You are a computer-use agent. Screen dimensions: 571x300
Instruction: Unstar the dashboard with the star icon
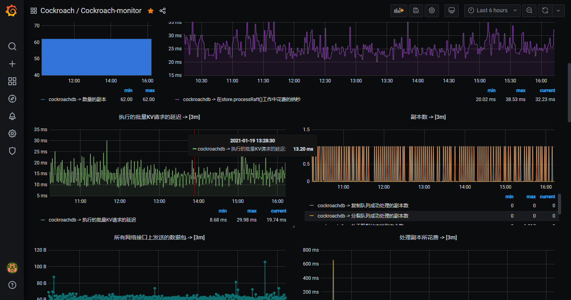pos(151,11)
